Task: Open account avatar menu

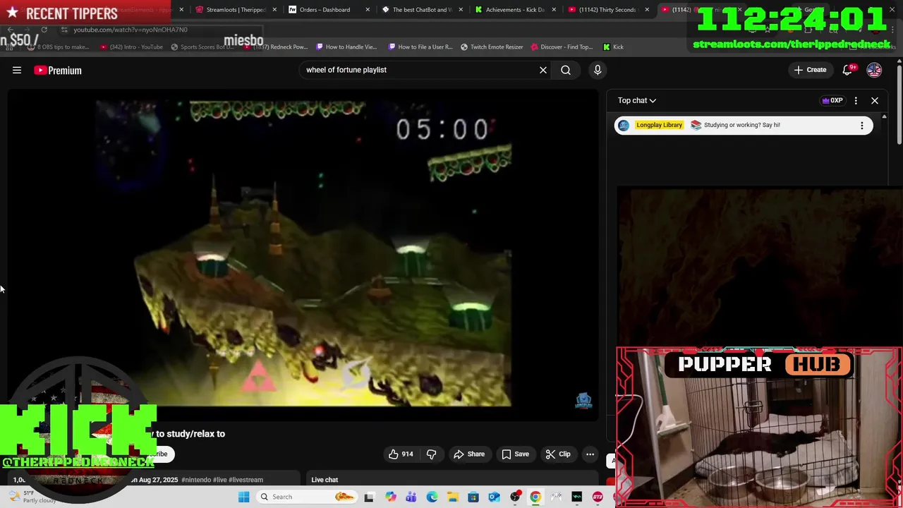Action: (874, 70)
